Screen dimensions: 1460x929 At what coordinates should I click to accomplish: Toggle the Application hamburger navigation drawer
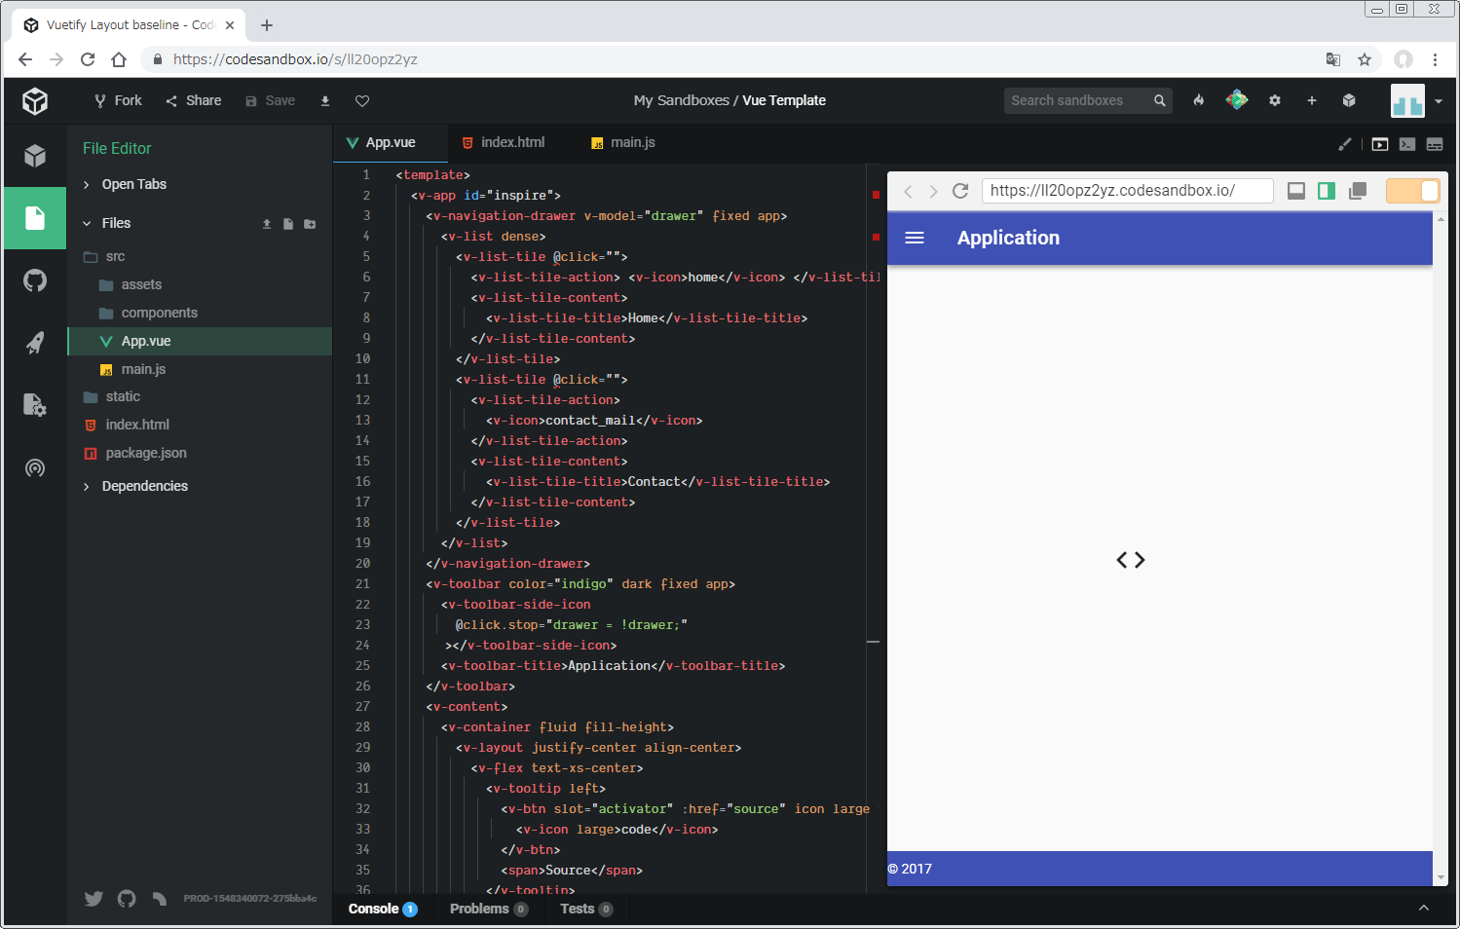coord(915,238)
